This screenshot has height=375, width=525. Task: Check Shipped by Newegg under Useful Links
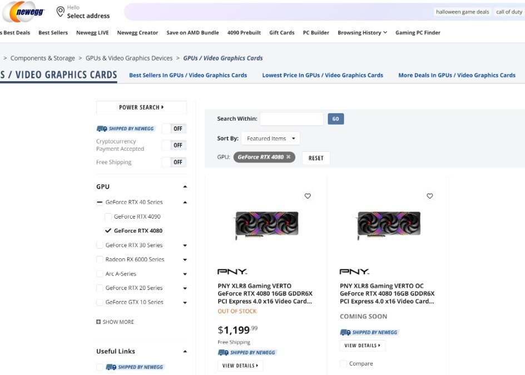(100, 367)
